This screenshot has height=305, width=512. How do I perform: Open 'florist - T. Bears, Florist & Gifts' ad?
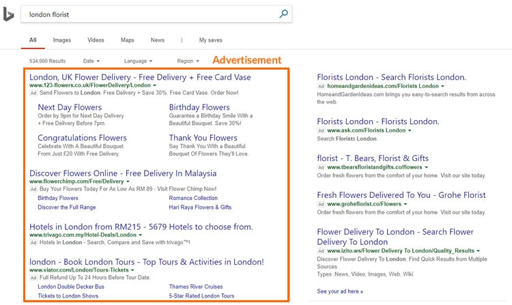tap(373, 158)
